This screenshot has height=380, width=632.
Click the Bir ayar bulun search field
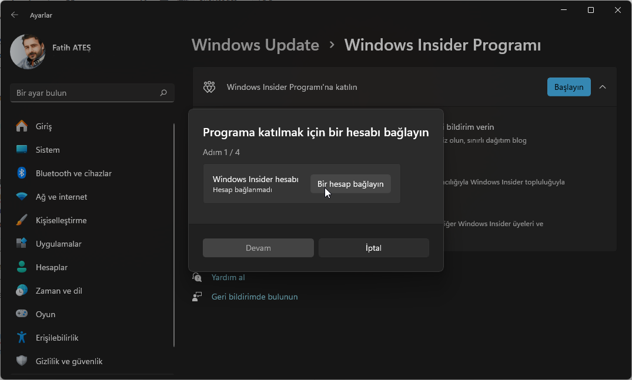tap(85, 93)
